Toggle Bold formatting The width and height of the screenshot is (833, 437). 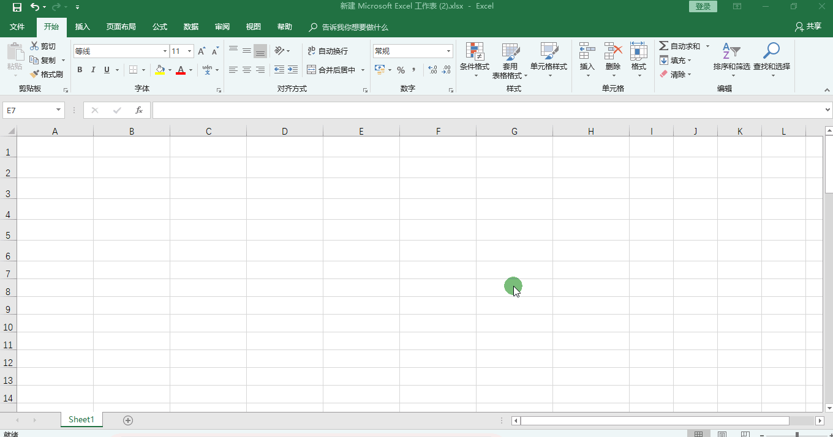click(x=80, y=70)
